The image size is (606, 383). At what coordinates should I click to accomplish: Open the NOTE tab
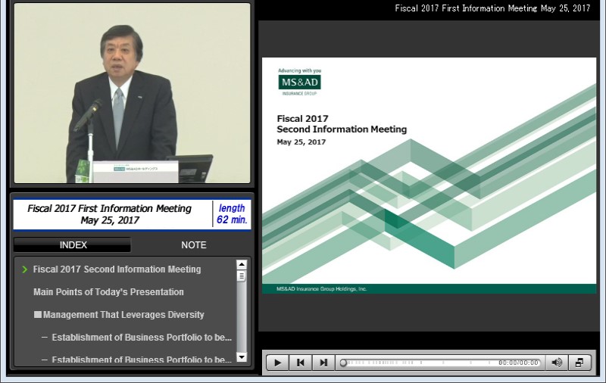pyautogui.click(x=194, y=244)
